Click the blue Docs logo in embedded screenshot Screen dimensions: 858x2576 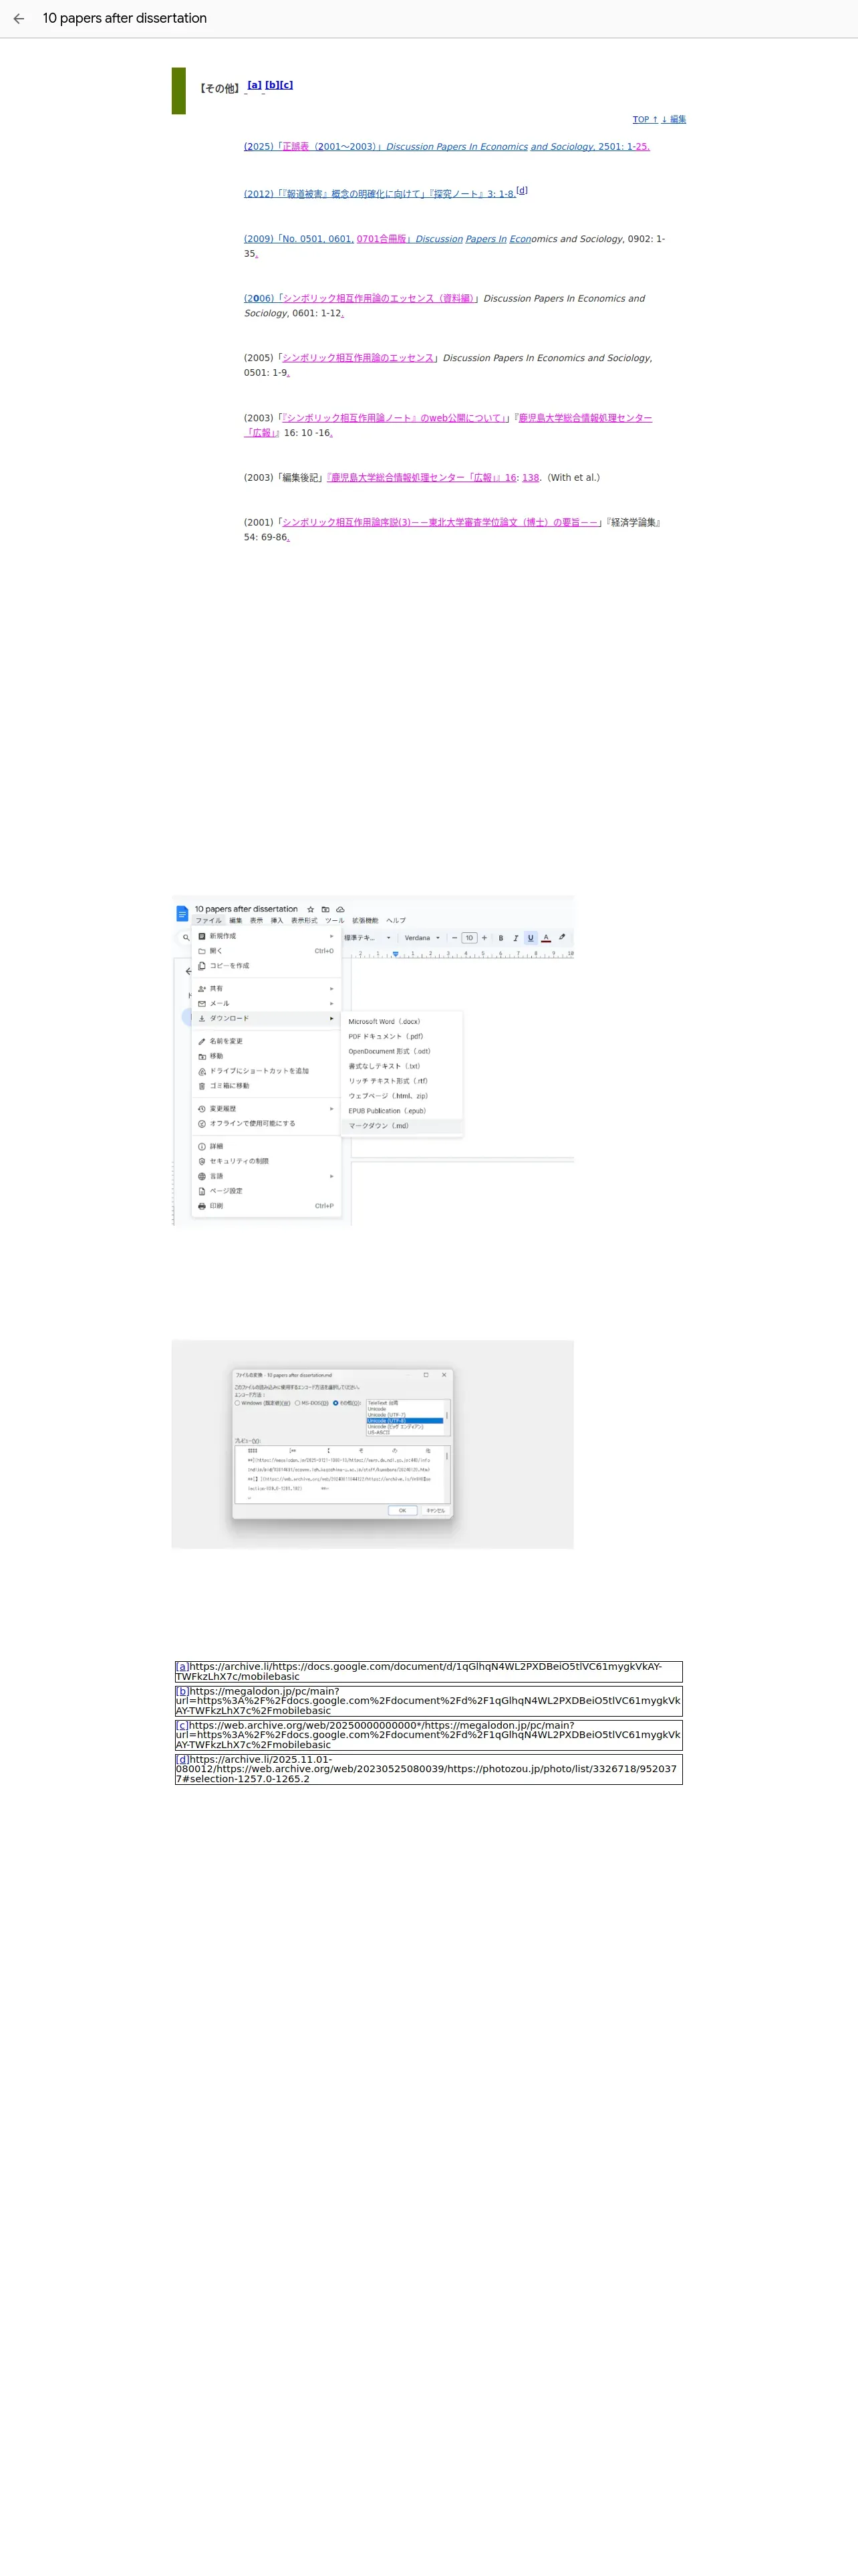pos(182,913)
